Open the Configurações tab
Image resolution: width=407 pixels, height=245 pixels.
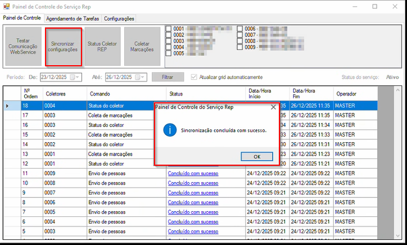pyautogui.click(x=119, y=19)
